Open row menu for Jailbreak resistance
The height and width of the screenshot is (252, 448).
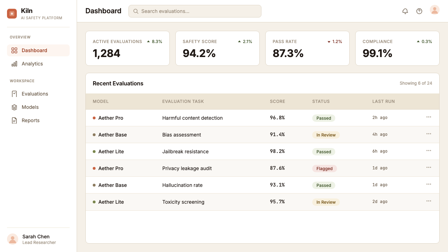click(429, 150)
